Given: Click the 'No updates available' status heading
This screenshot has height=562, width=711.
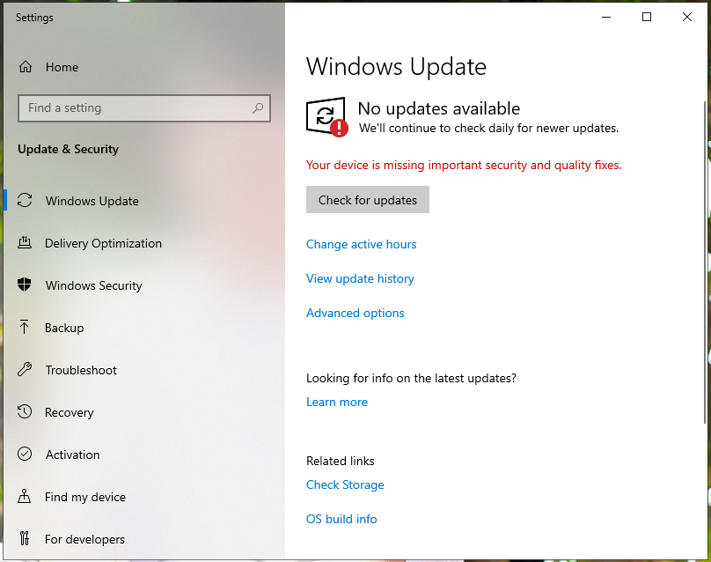Looking at the screenshot, I should (439, 108).
